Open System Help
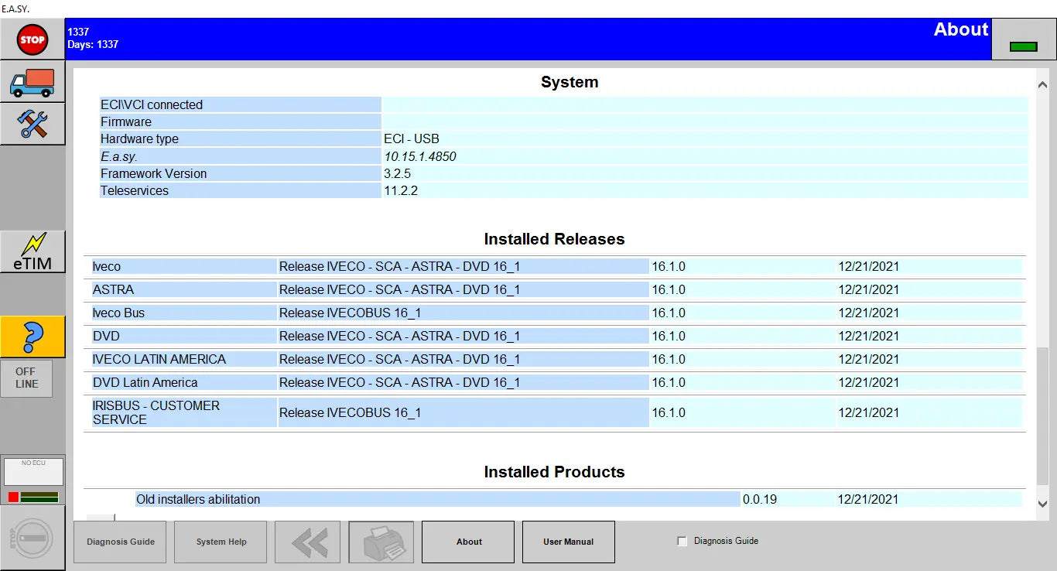The image size is (1057, 571). pos(220,542)
